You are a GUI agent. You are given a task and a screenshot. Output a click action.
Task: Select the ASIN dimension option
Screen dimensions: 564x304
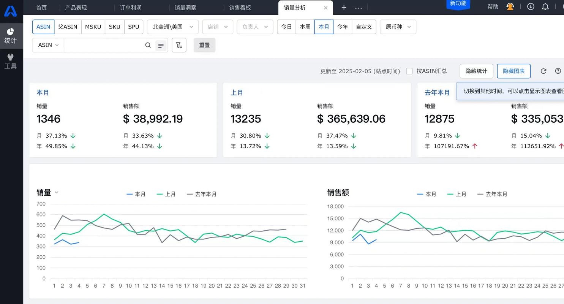click(43, 27)
